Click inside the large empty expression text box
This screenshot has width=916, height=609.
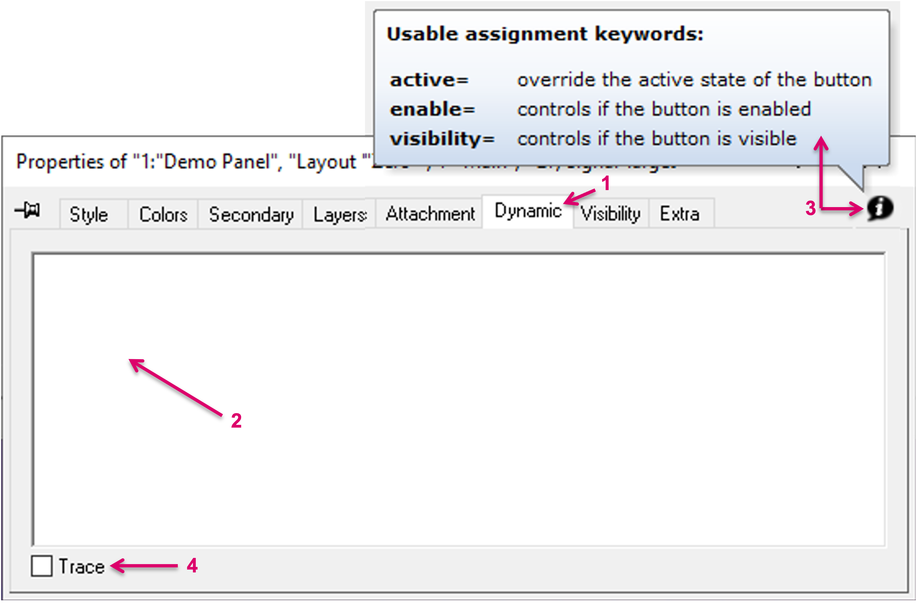458,400
